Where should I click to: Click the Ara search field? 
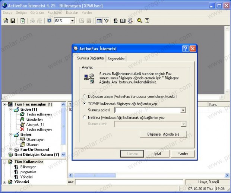click(129, 182)
